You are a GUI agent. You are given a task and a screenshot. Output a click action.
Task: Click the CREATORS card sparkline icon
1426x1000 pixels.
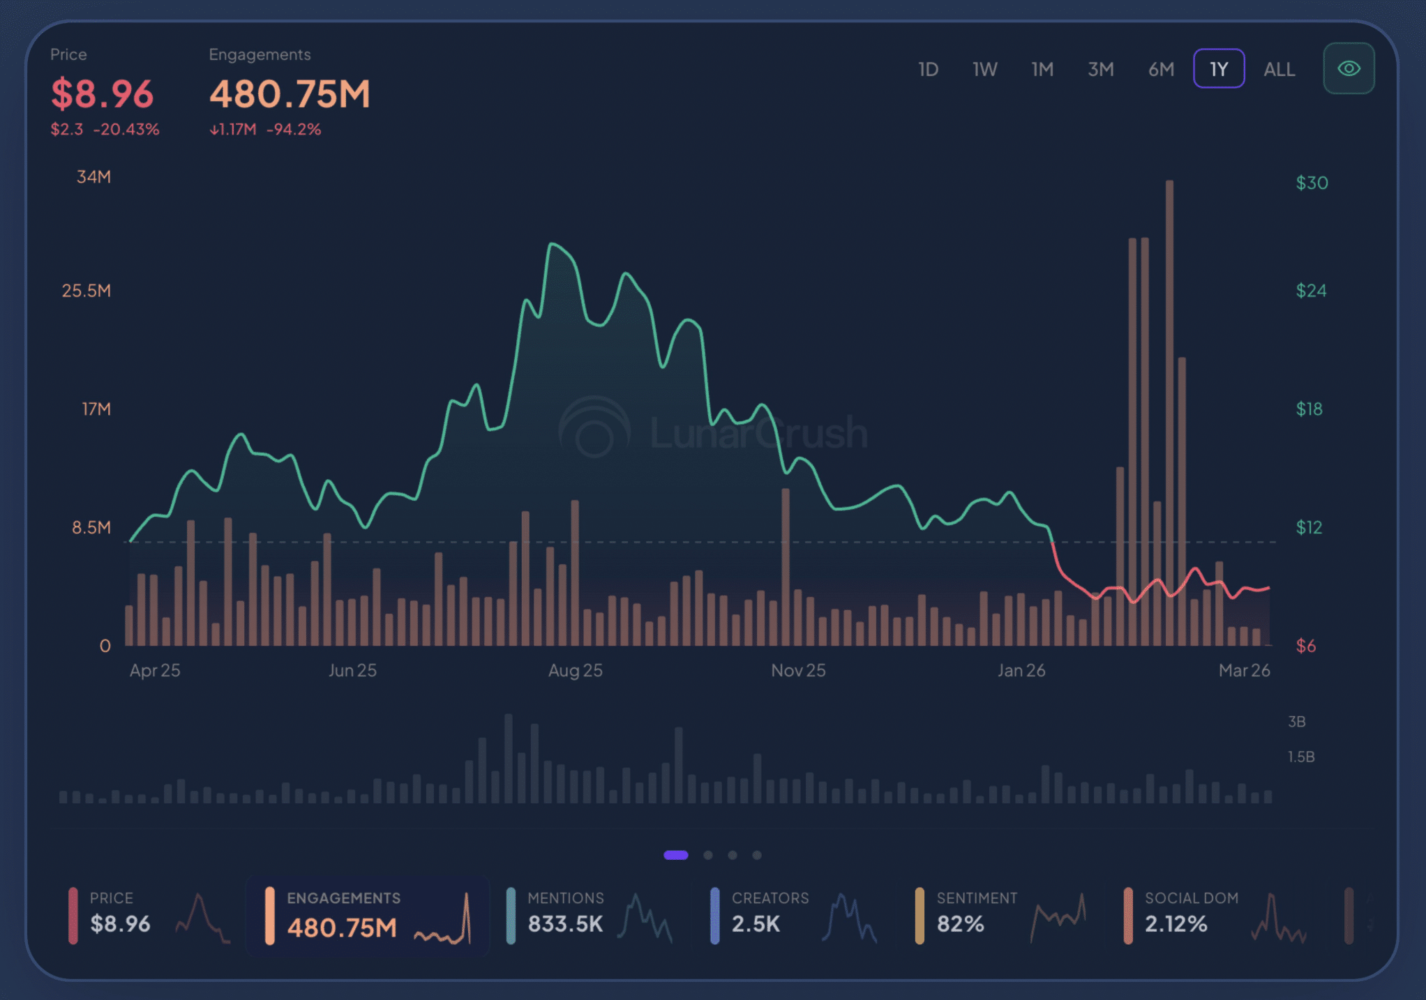(x=848, y=919)
